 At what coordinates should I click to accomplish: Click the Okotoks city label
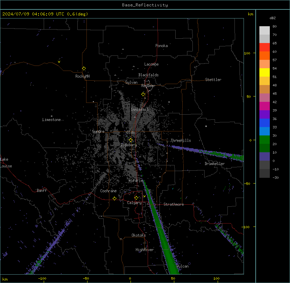[139, 235]
